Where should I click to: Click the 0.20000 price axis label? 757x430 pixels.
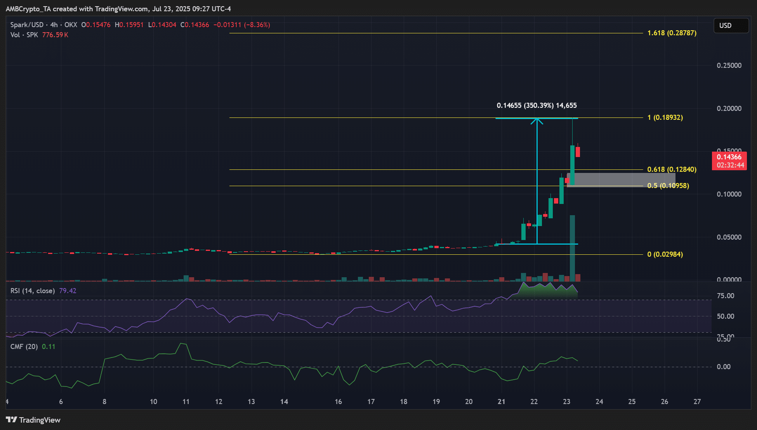(x=729, y=109)
